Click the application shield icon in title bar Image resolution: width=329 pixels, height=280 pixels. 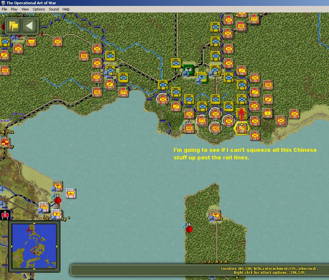[x=3, y=3]
